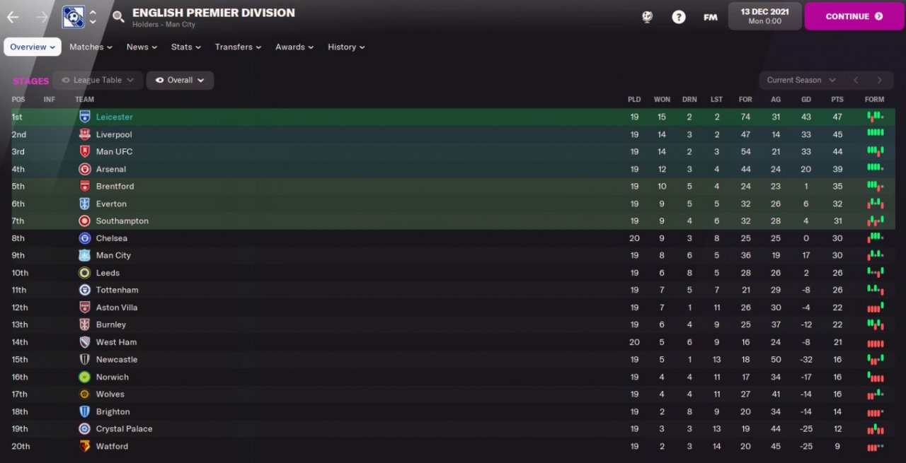Screen dimensions: 906x463
Task: Click the globe trophy icon in top bar
Action: click(647, 17)
